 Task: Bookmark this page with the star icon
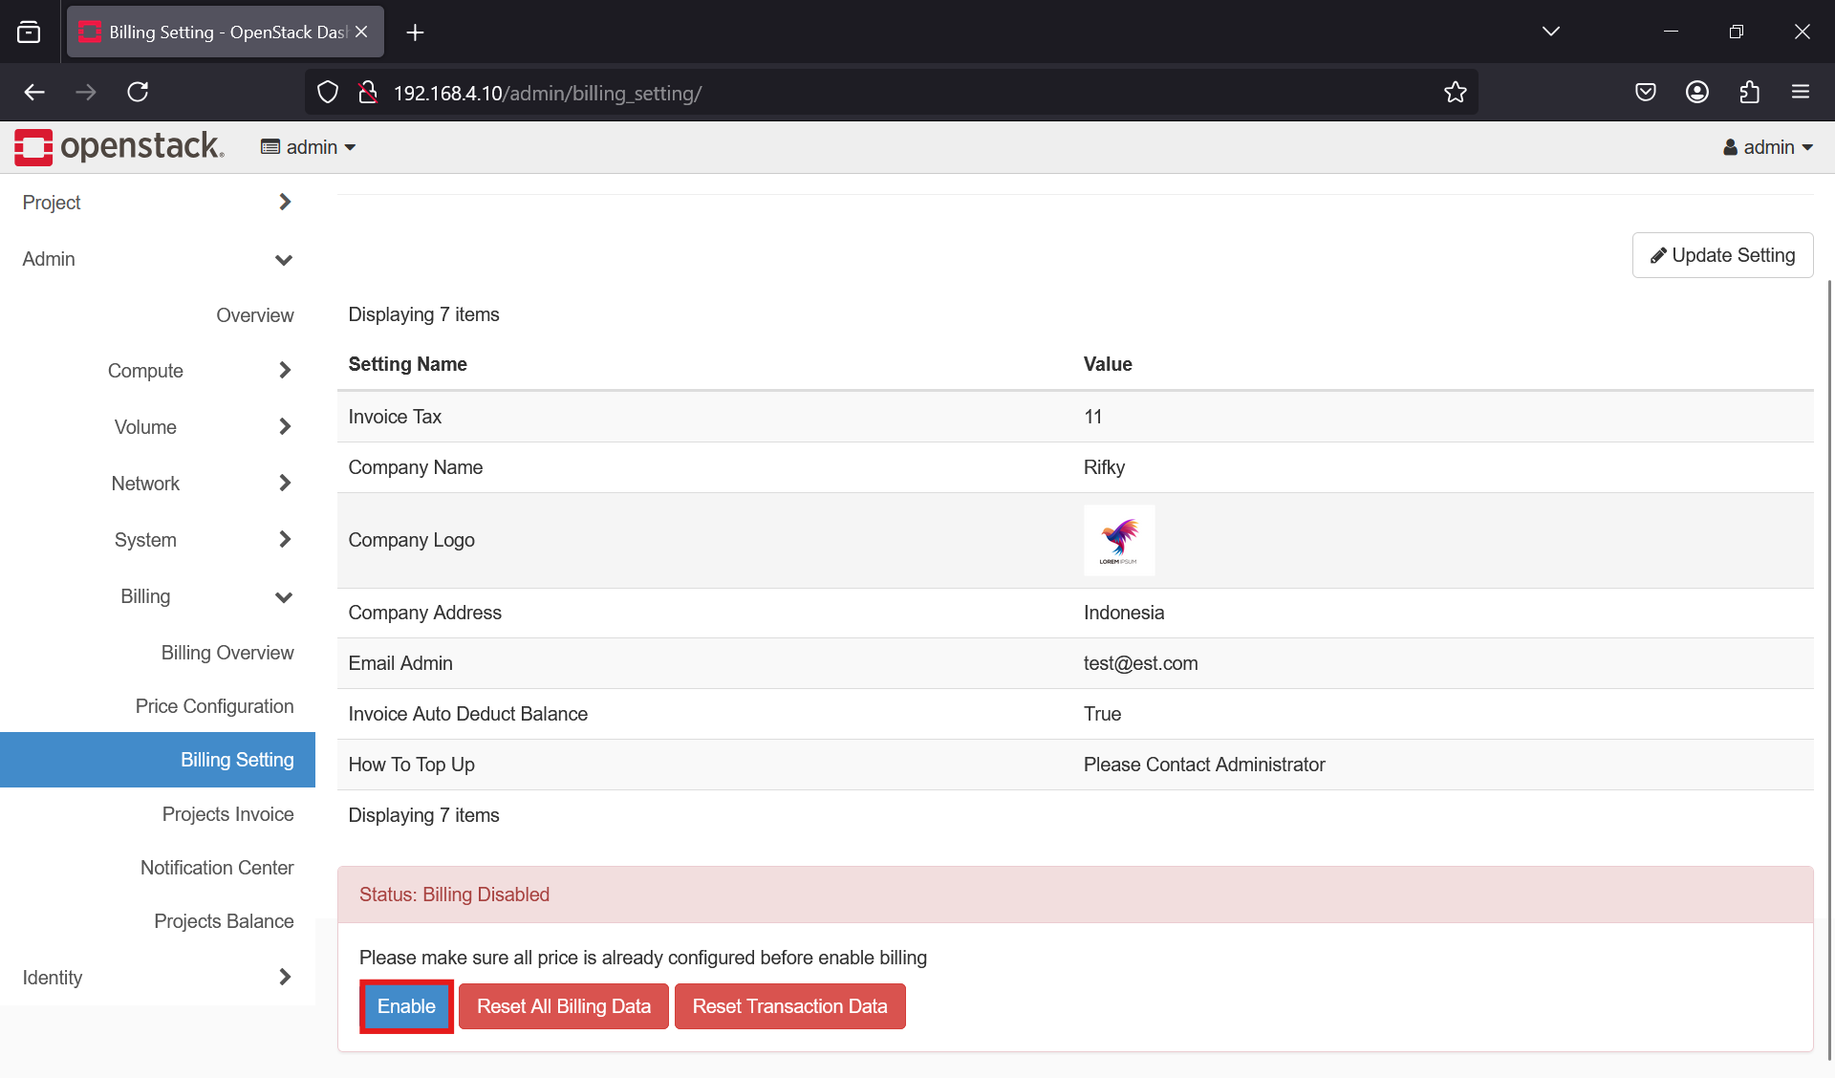click(1455, 93)
